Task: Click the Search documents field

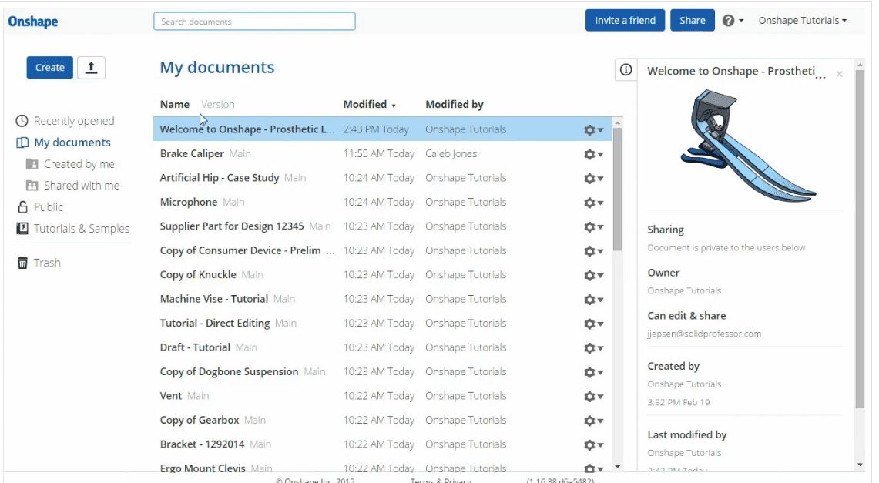Action: [254, 22]
